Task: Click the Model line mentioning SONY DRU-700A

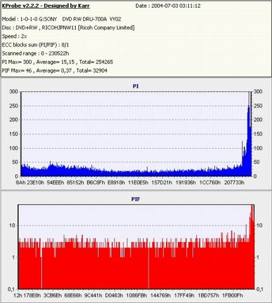Action: [61, 19]
